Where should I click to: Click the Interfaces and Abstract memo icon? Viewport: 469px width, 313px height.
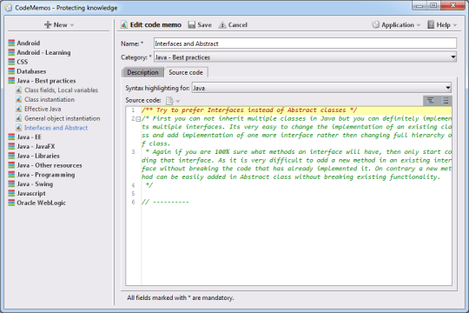pyautogui.click(x=19, y=128)
